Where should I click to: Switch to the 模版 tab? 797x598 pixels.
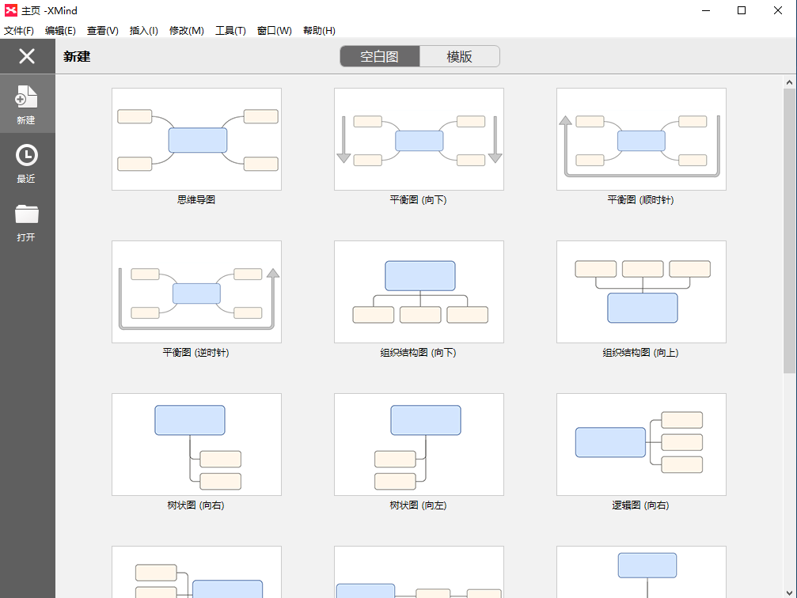[459, 57]
